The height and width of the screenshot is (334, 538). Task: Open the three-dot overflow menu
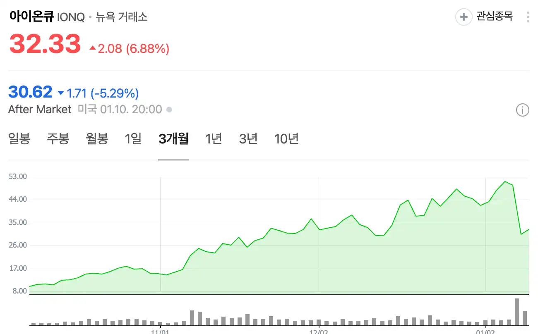pos(528,17)
